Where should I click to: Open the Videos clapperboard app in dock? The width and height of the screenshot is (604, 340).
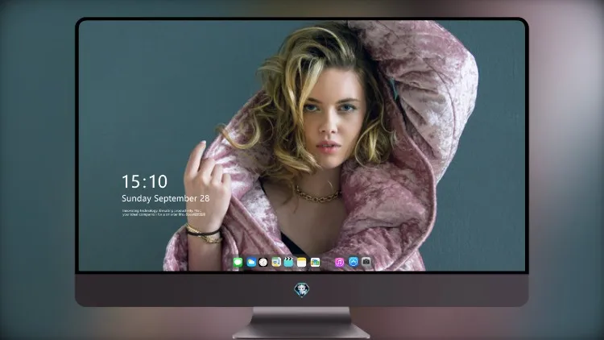[x=288, y=262]
